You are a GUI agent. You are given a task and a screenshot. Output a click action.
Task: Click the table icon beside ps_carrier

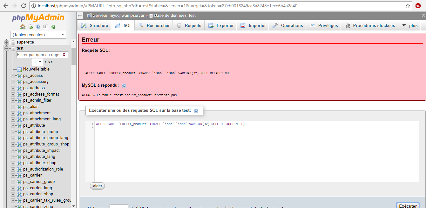point(19,175)
